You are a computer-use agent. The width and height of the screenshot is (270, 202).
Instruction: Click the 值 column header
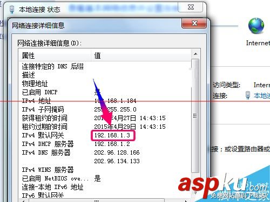141,55
